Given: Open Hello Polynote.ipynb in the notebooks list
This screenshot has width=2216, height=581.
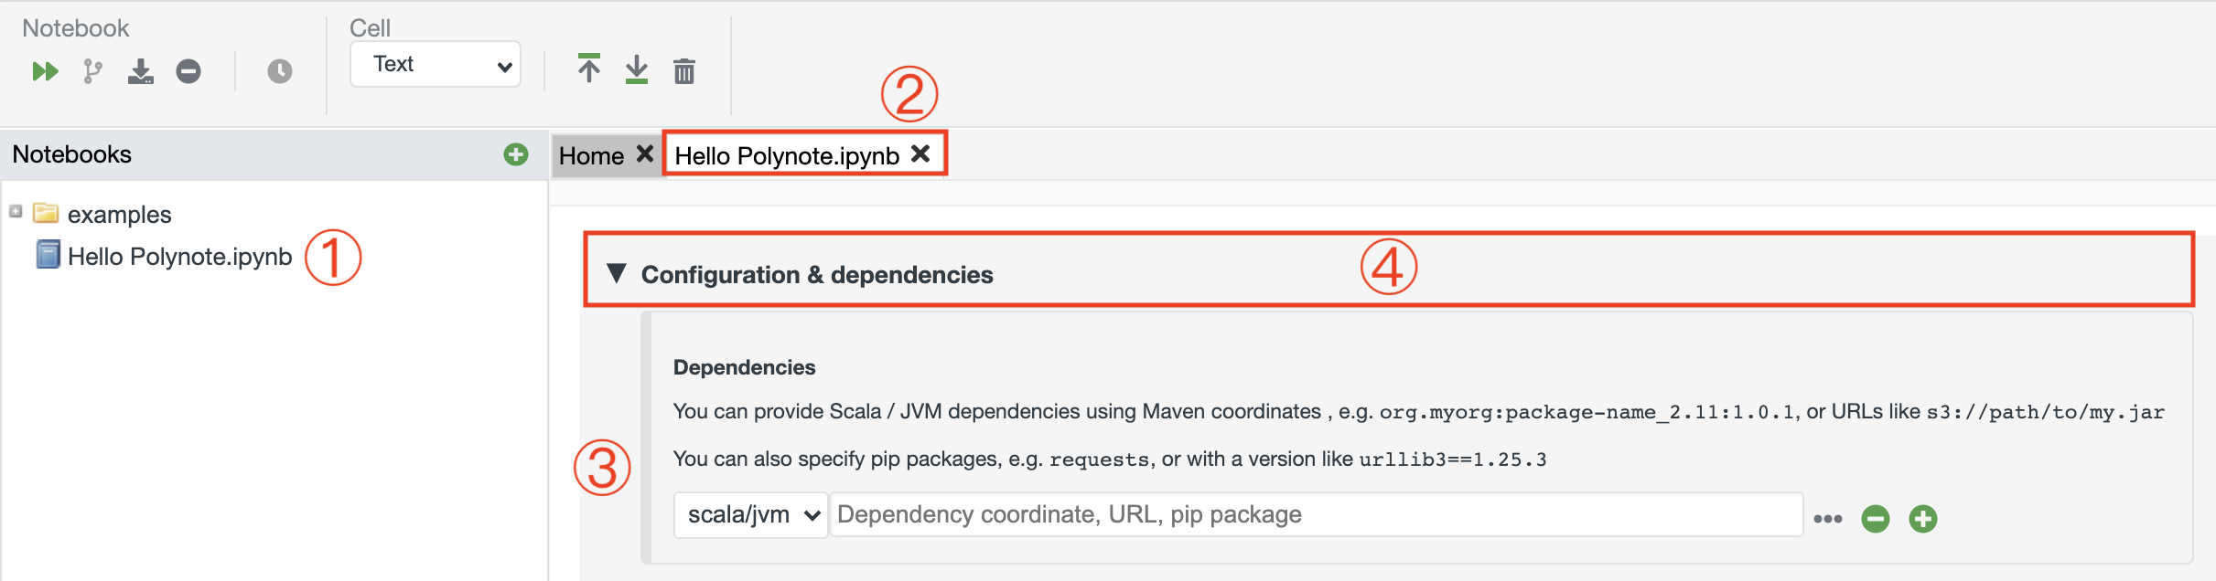Looking at the screenshot, I should [179, 257].
